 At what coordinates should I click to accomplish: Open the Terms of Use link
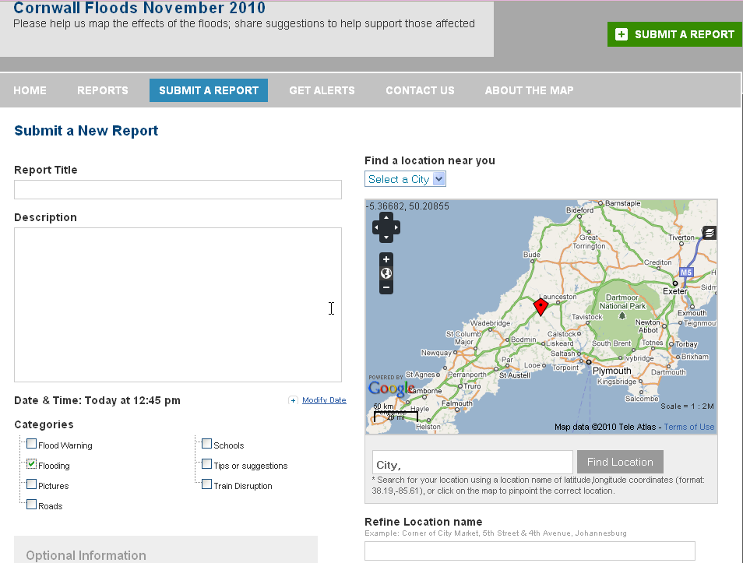(688, 426)
